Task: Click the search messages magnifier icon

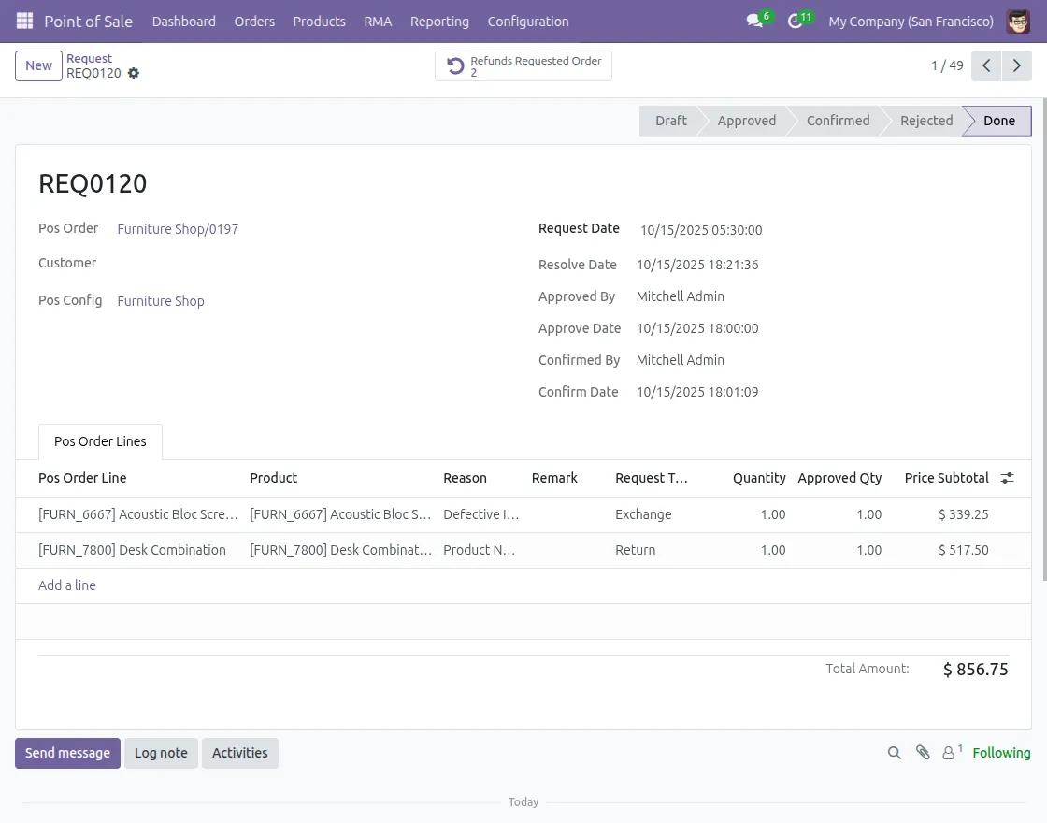Action: point(895,753)
